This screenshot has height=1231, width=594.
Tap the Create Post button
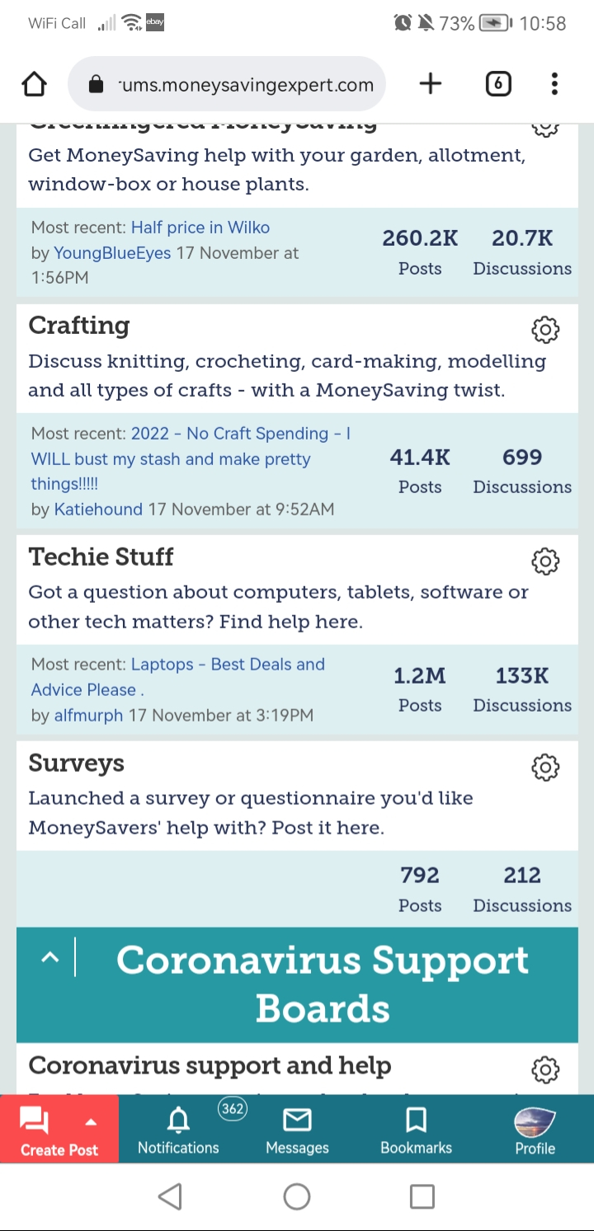tap(59, 1130)
